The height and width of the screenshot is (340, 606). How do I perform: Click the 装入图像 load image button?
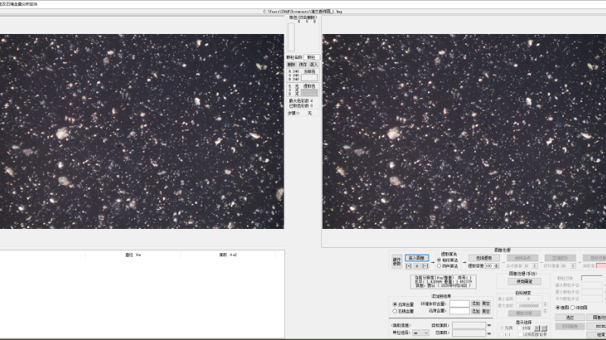(x=417, y=258)
